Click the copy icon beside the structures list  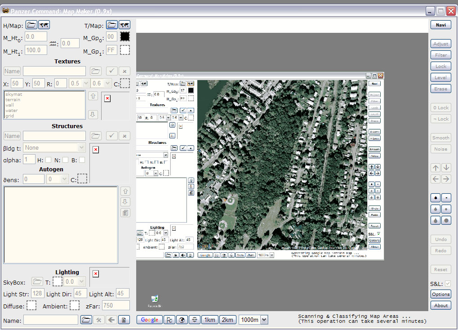click(125, 213)
